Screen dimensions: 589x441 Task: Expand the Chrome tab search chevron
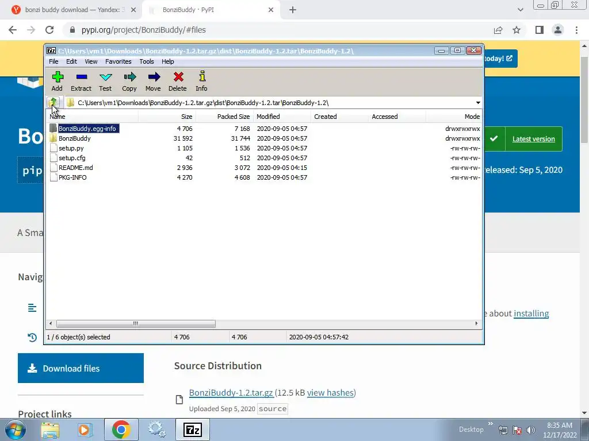tap(520, 10)
